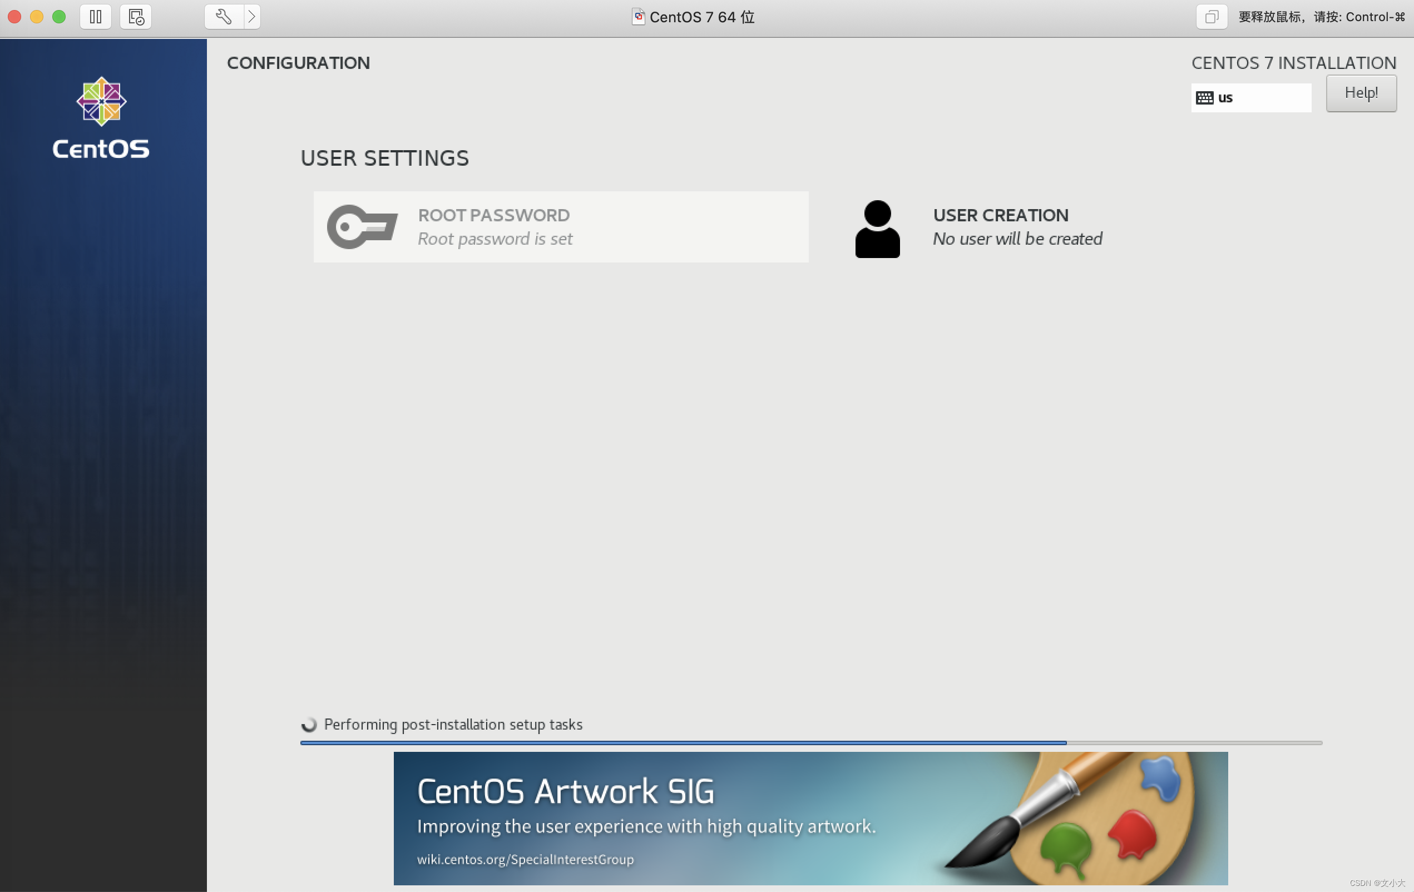Image resolution: width=1414 pixels, height=892 pixels.
Task: Click the CentOS Artwork SIG banner
Action: pyautogui.click(x=810, y=817)
